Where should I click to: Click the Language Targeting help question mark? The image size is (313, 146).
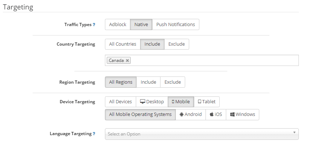[x=94, y=134]
